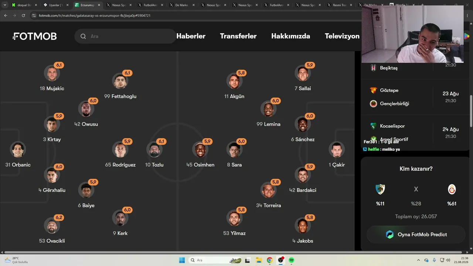Go back with the browser back arrow
This screenshot has width=473, height=266.
click(6, 16)
